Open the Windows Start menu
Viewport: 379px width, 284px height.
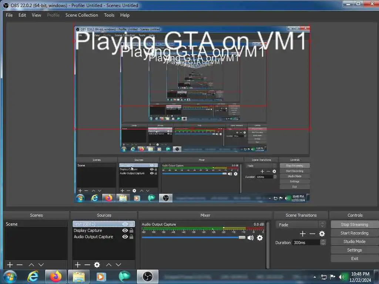point(10,277)
